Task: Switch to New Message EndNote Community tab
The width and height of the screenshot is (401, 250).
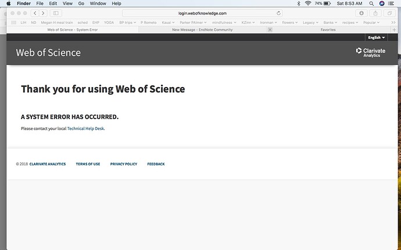Action: tap(202, 30)
